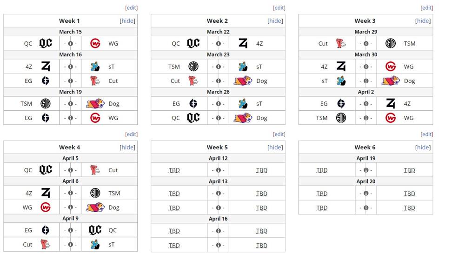Click edit link above Week 6 table
Viewport: 465px width, 261px height.
pyautogui.click(x=427, y=134)
